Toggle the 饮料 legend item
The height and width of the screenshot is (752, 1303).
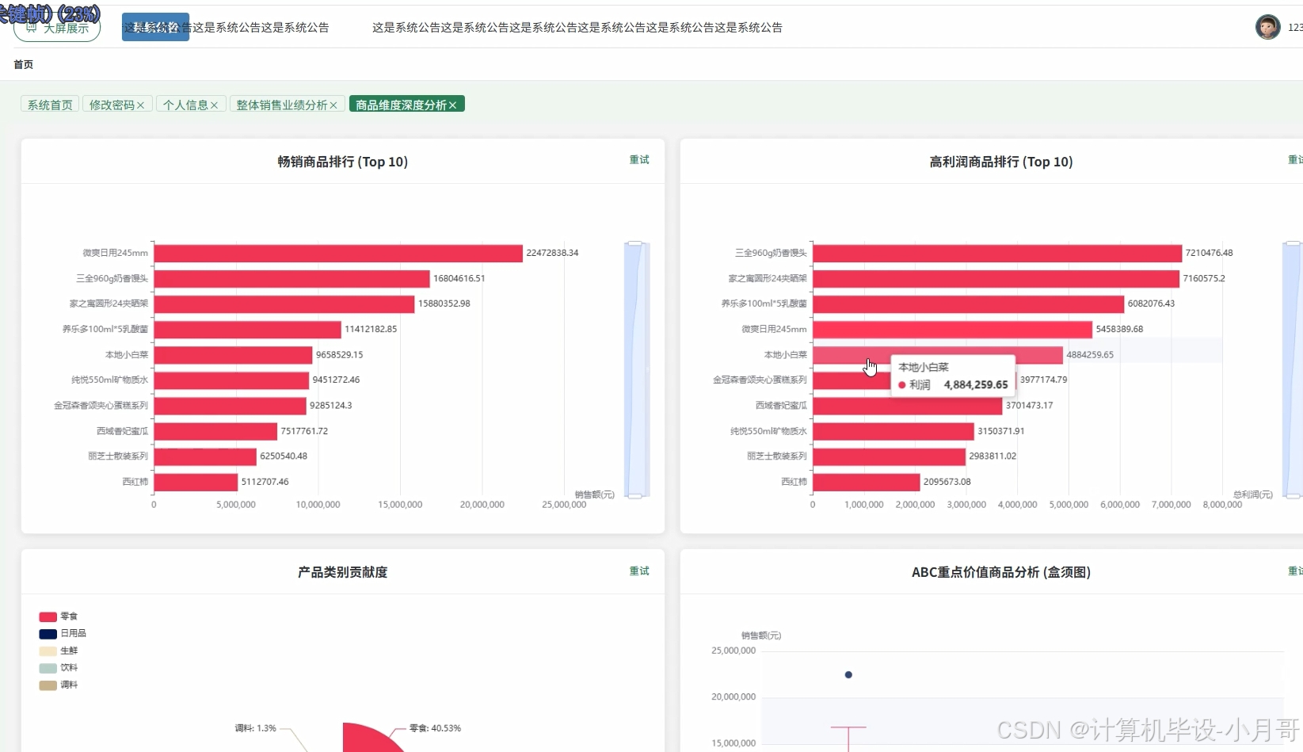(59, 668)
